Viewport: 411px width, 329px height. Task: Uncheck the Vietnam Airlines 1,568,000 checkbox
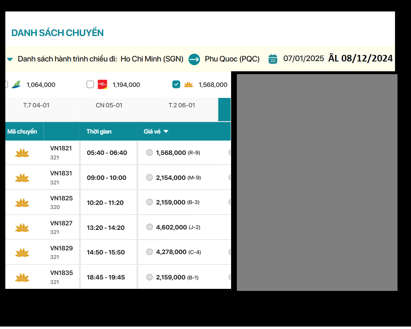tap(176, 84)
